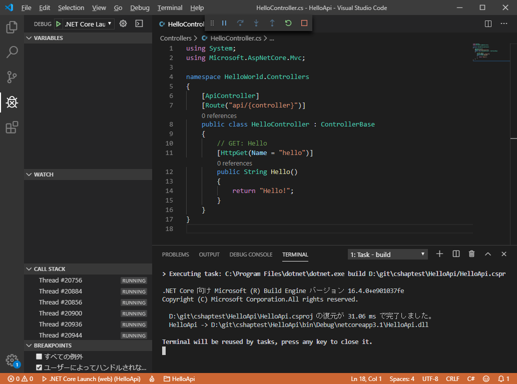Open the Search view icon

[x=12, y=52]
